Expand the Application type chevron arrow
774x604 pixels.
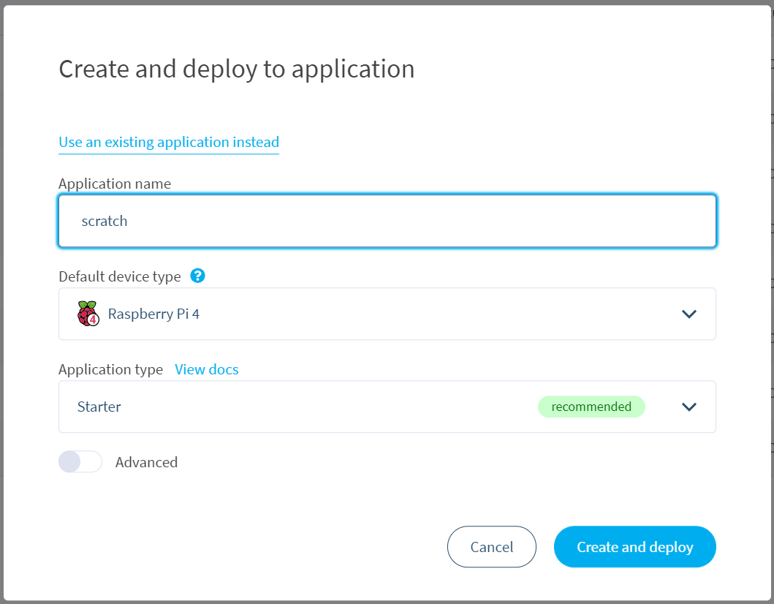pyautogui.click(x=688, y=407)
